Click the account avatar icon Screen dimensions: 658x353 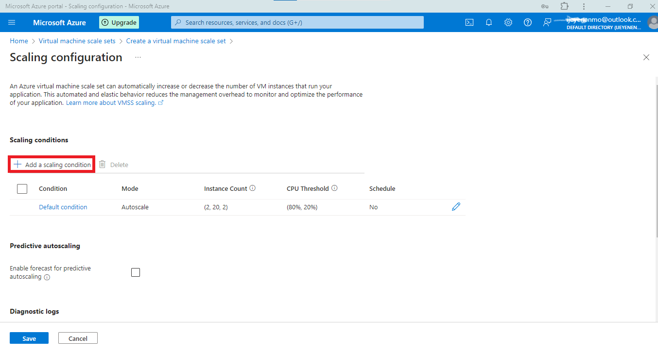[653, 22]
